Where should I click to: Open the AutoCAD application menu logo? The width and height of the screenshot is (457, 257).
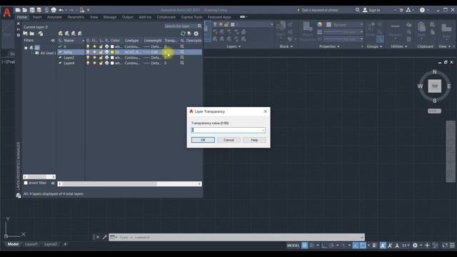point(7,12)
